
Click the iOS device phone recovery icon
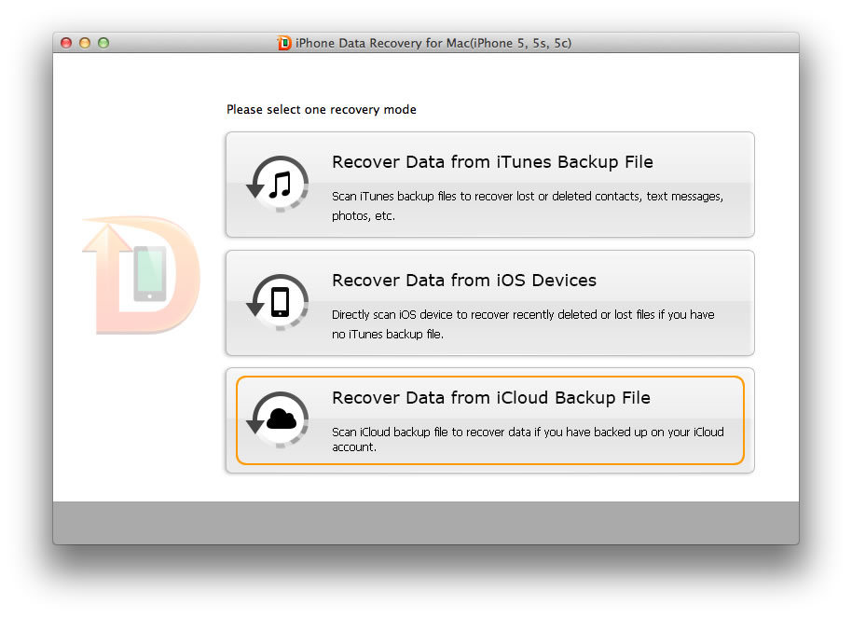pos(279,303)
